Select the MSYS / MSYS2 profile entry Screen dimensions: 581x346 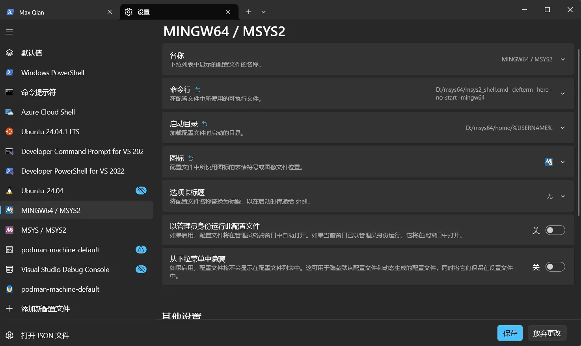point(44,230)
